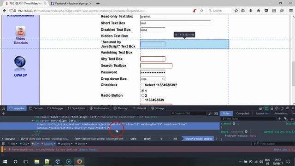Image resolution: width=295 pixels, height=166 pixels.
Task: Collapse the td style text-align node
Action: point(33,121)
